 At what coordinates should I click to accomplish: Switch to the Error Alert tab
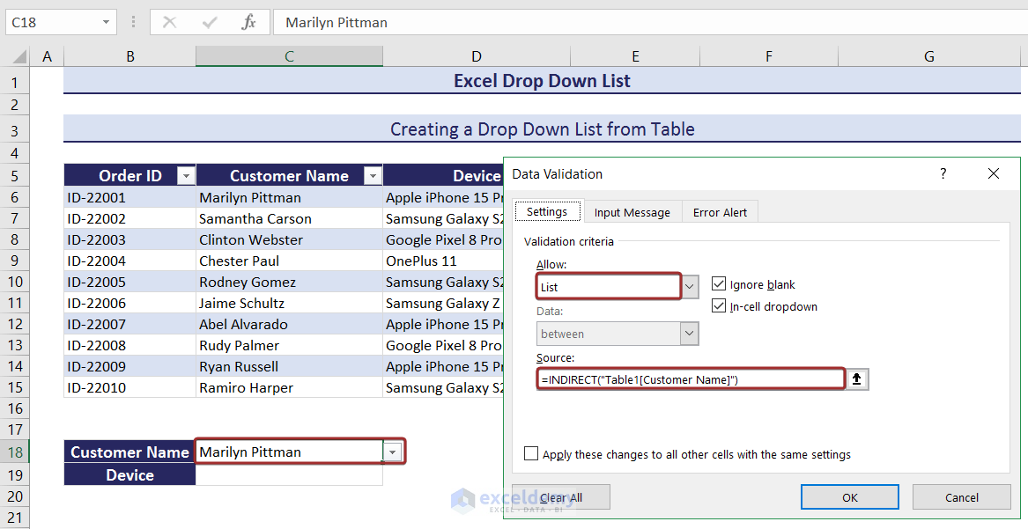719,212
